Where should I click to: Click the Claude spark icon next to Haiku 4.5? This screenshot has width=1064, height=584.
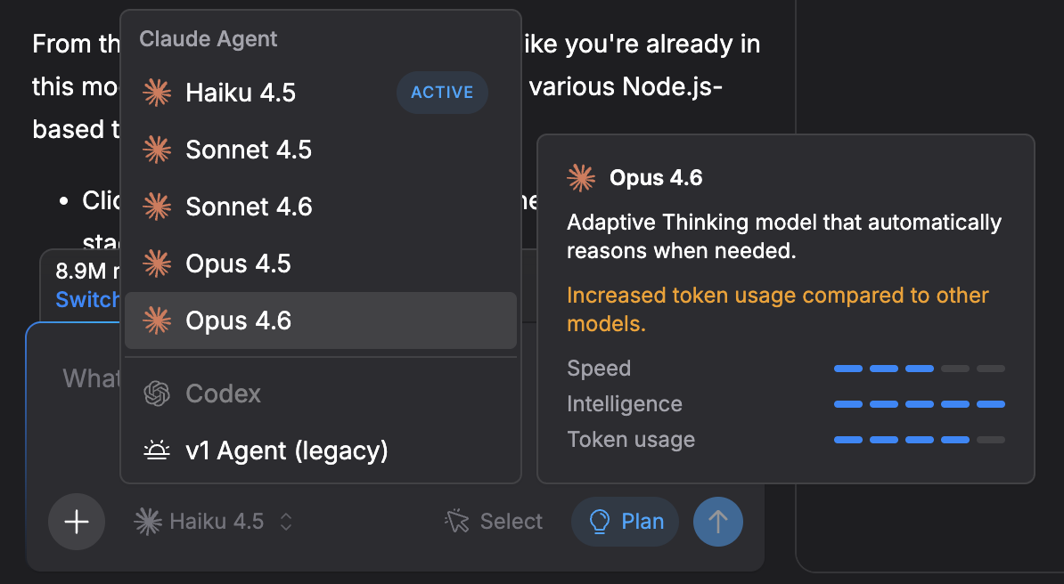157,92
